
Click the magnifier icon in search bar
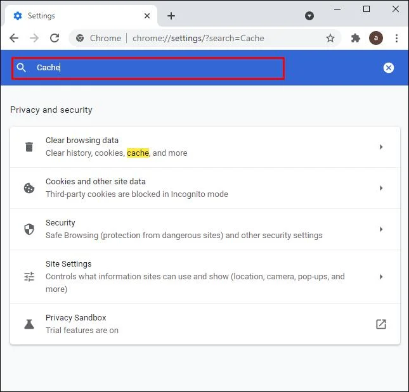21,68
